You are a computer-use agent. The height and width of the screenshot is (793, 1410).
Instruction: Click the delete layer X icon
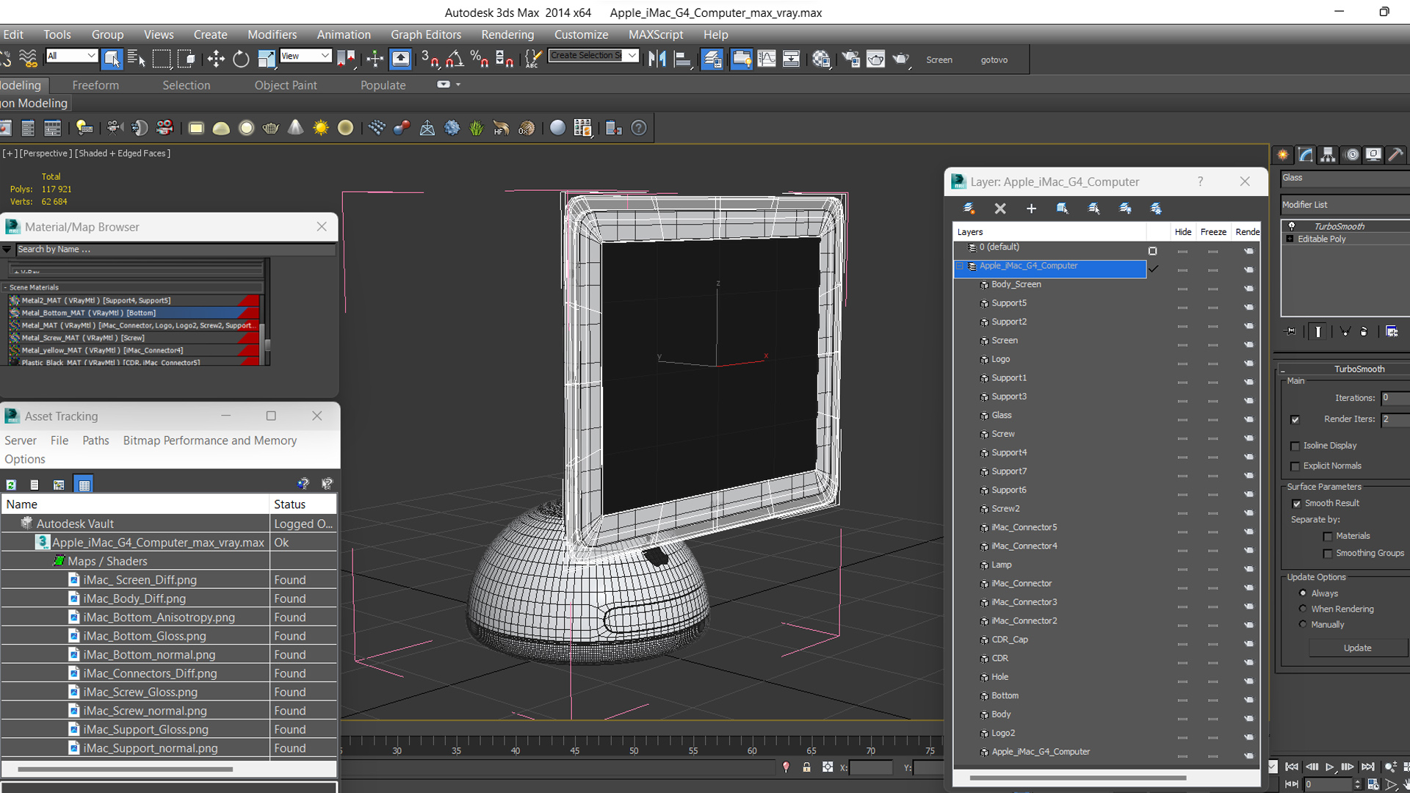pos(999,209)
